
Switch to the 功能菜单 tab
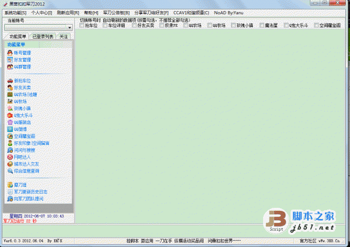pos(17,36)
